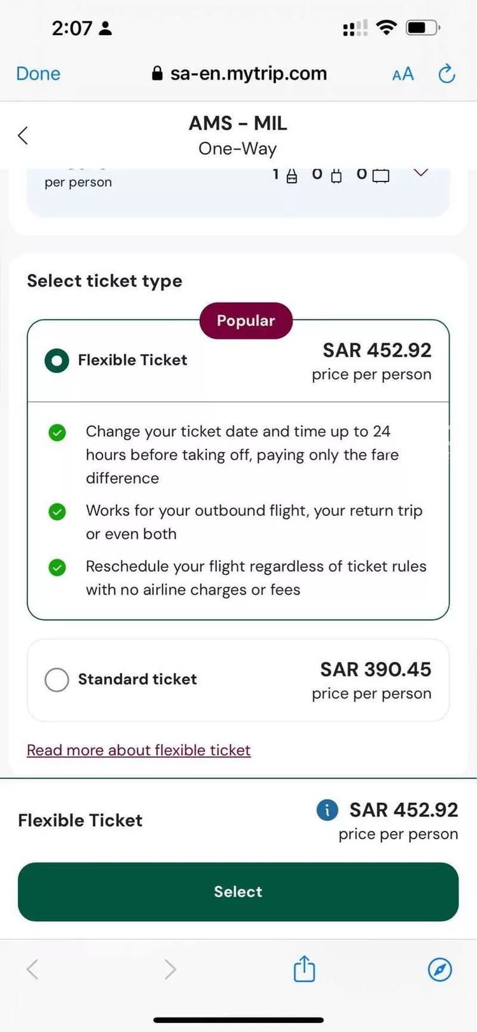This screenshot has width=477, height=1032.
Task: Tap the Done button to close the browser
Action: [38, 74]
